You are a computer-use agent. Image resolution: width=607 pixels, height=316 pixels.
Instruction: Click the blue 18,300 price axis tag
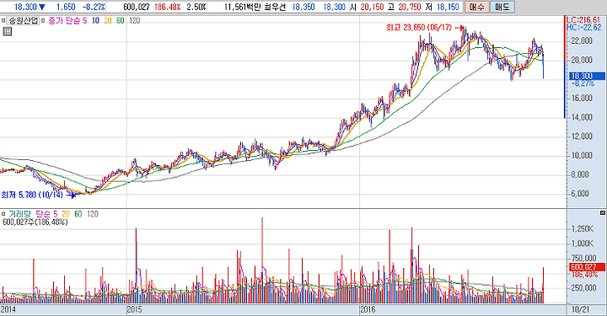[587, 76]
